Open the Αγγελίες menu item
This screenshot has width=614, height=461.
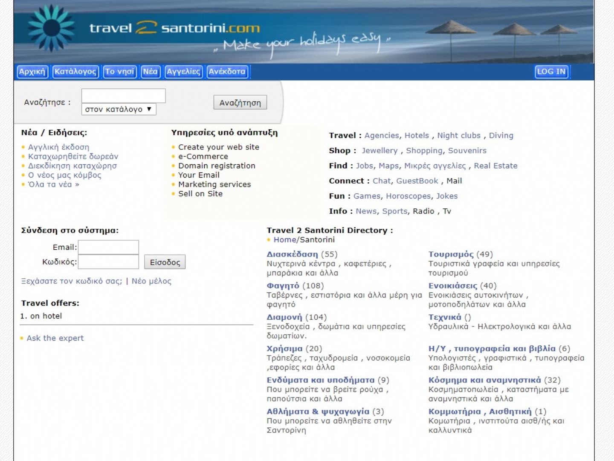pos(183,72)
